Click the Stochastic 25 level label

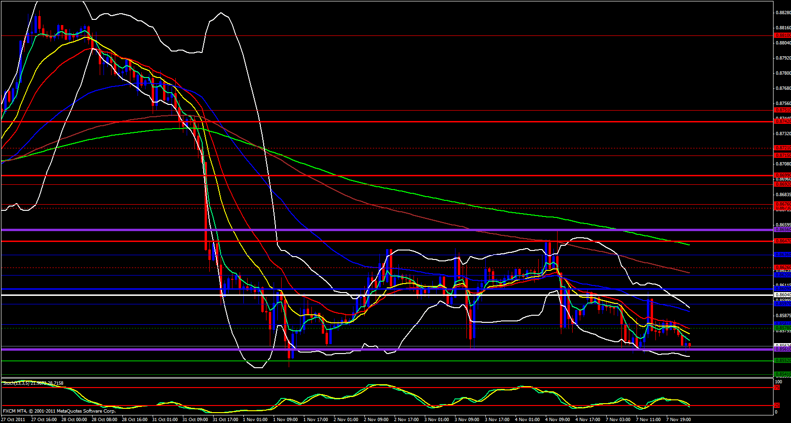(777, 406)
